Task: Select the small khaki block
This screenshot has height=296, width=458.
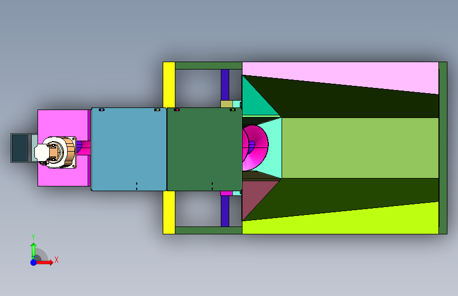Action: pyautogui.click(x=227, y=104)
